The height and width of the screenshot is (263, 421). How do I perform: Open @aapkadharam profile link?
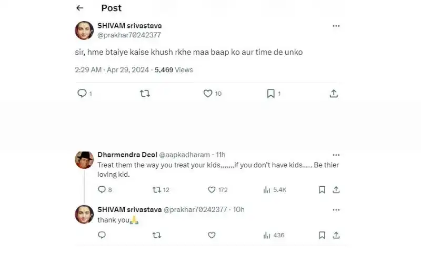coord(185,155)
